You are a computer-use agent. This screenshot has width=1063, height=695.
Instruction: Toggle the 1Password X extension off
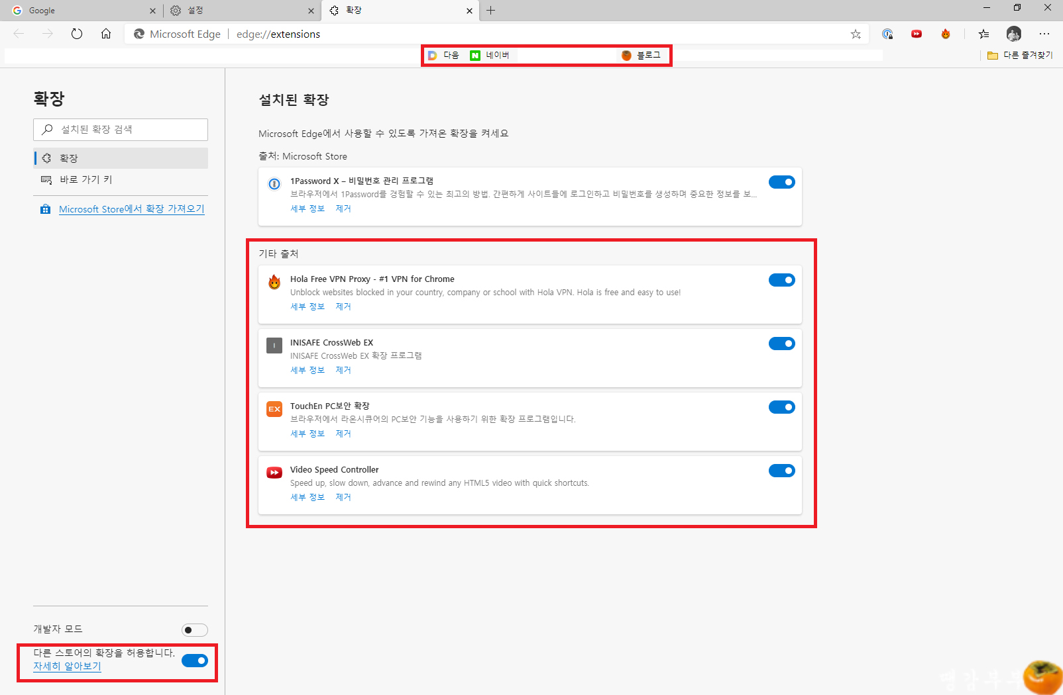782,182
